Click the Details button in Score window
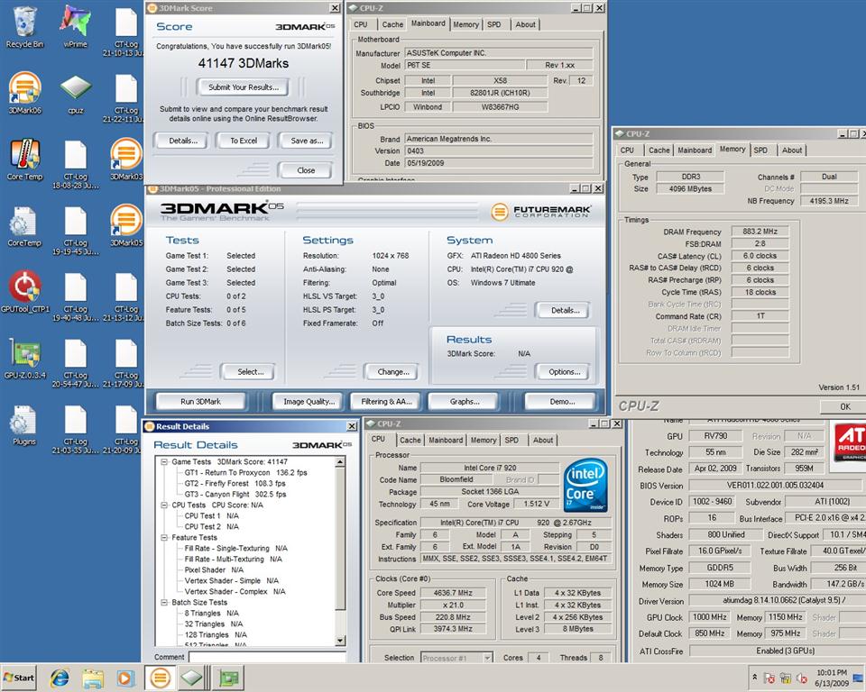Image resolution: width=866 pixels, height=692 pixels. (x=183, y=141)
